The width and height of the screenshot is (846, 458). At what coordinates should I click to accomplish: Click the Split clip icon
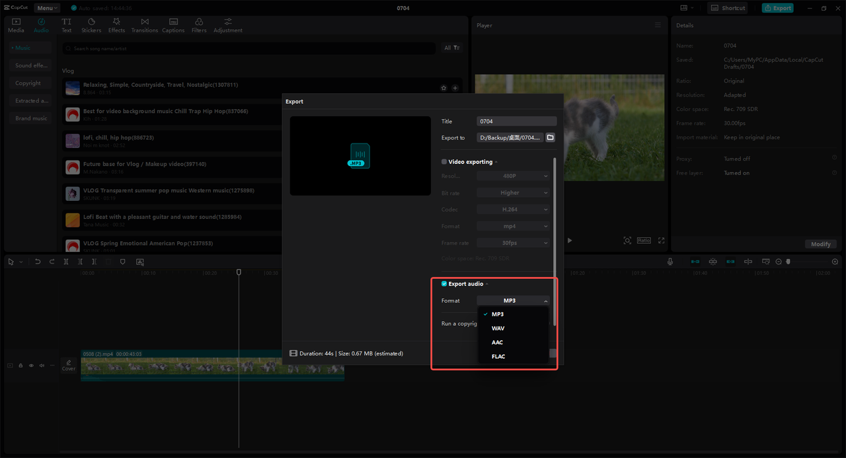pos(66,262)
